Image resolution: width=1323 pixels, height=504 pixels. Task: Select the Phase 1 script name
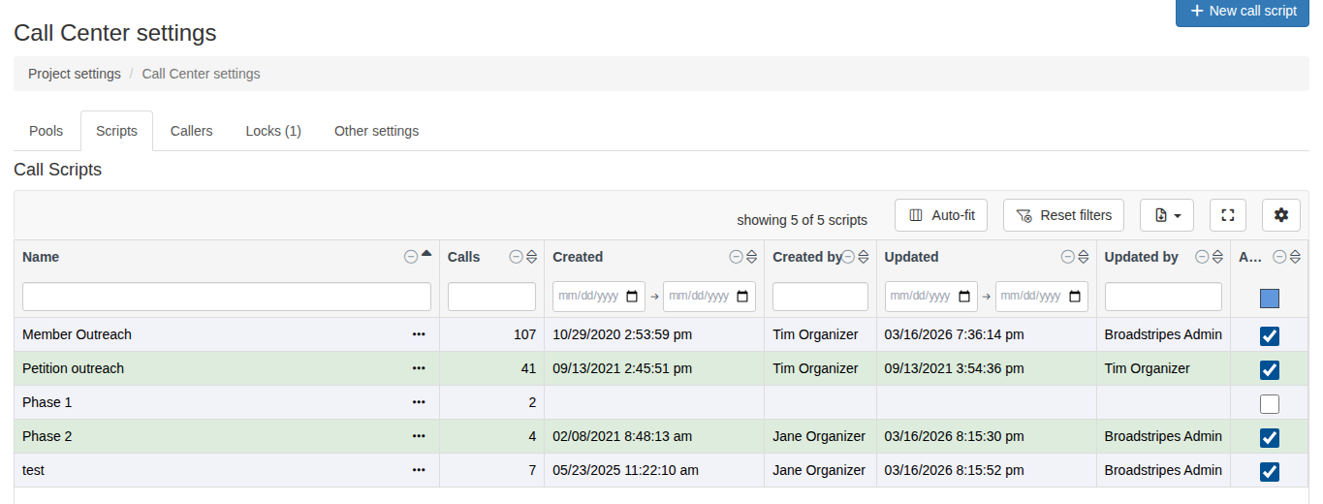[47, 402]
